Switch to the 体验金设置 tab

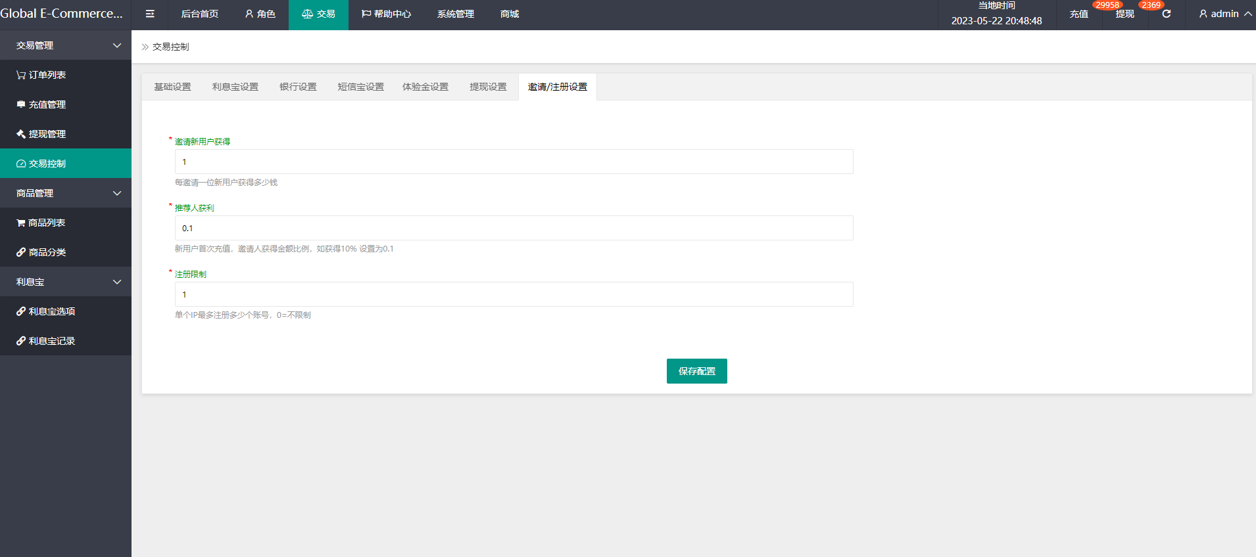425,87
